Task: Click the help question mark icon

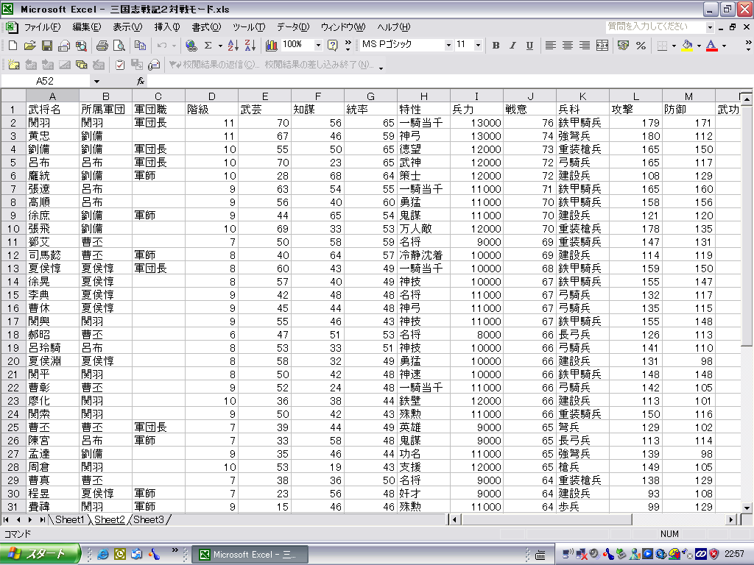Action: coord(332,46)
